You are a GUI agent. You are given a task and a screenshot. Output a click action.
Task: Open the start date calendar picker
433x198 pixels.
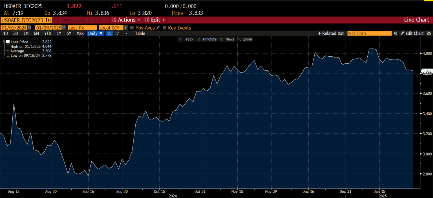tap(29, 28)
